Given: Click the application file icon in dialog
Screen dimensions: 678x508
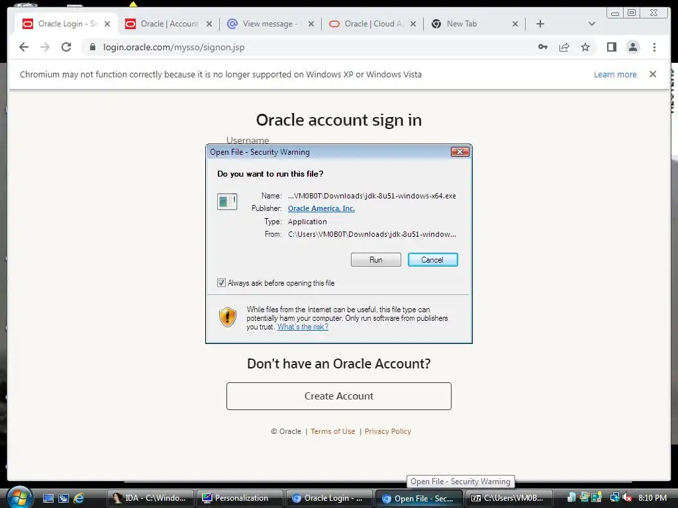Looking at the screenshot, I should (227, 201).
